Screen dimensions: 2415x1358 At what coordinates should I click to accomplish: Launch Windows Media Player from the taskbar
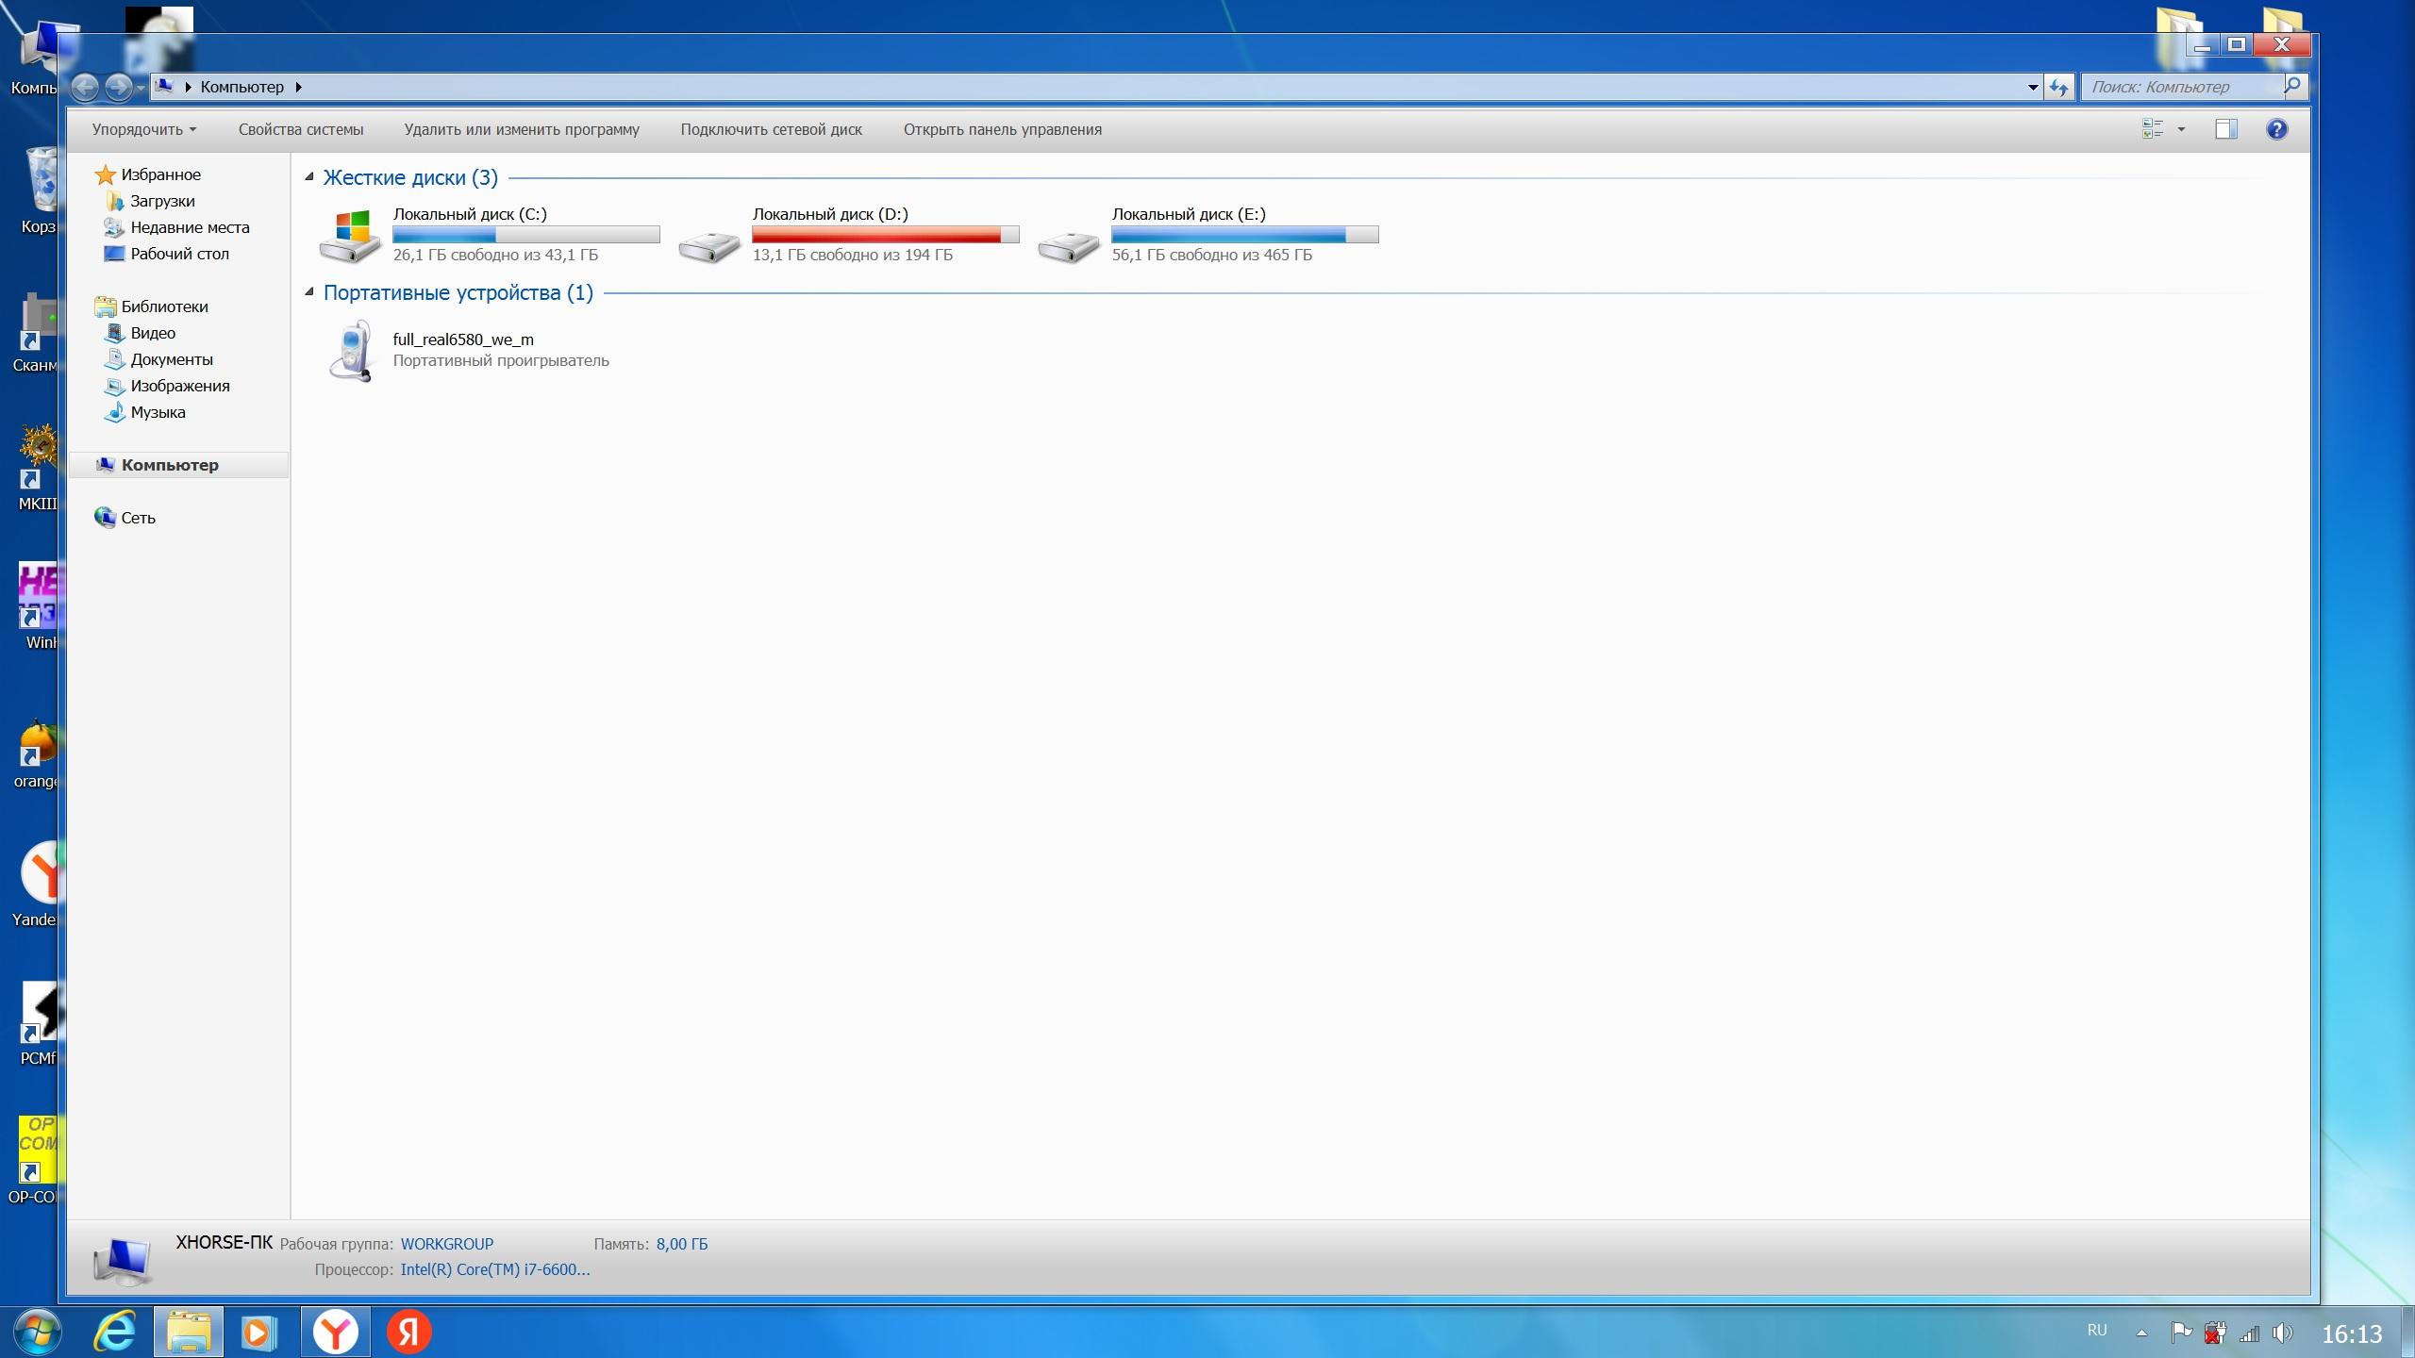tap(258, 1333)
